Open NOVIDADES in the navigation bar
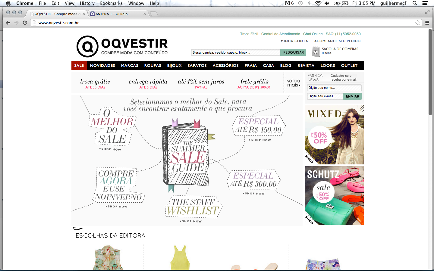 (x=102, y=65)
